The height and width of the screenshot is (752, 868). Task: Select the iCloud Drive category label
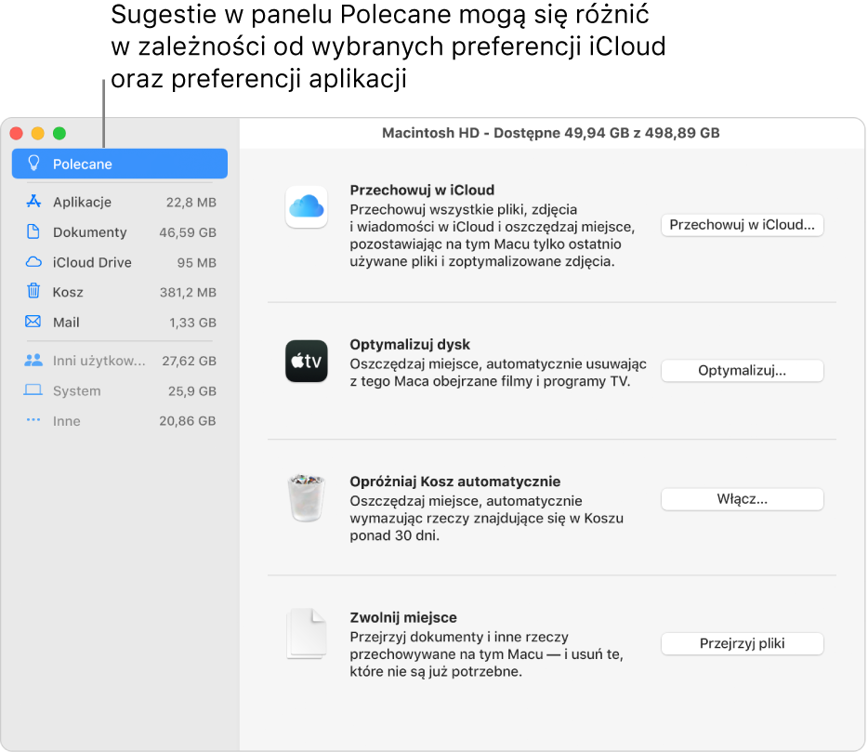coord(92,262)
